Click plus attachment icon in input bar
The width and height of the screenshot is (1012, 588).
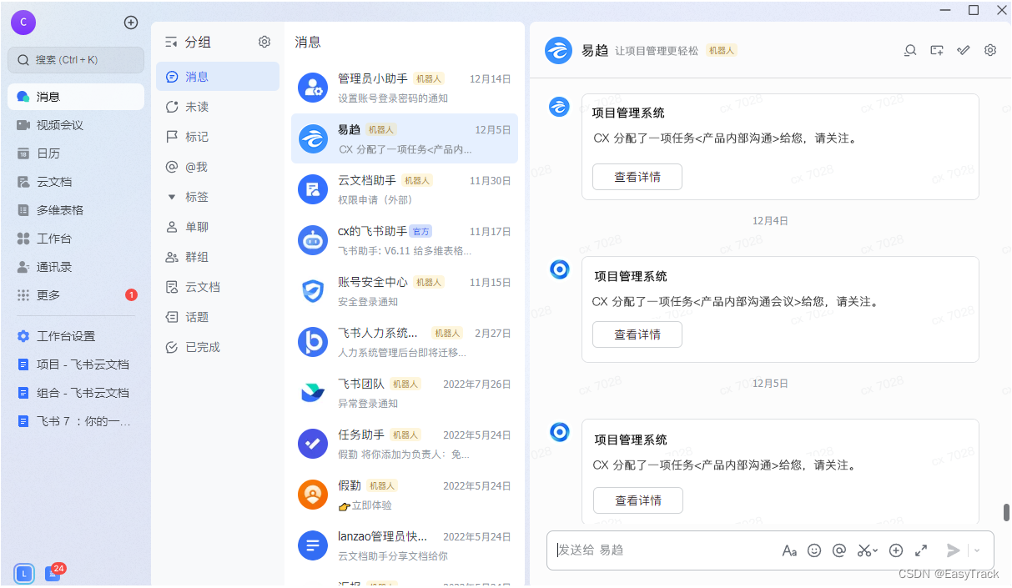pos(896,550)
